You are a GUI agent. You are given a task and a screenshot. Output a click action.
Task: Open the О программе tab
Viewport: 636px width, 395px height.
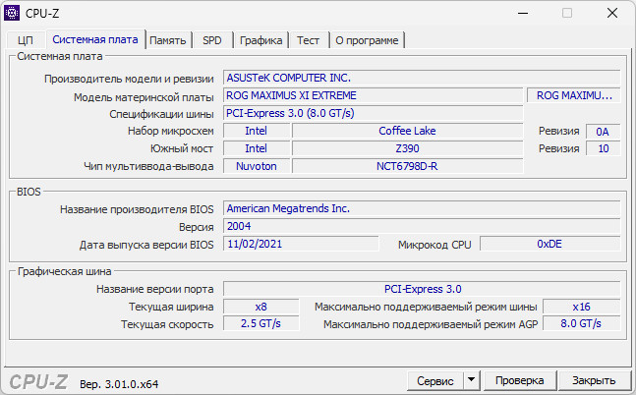(x=367, y=40)
